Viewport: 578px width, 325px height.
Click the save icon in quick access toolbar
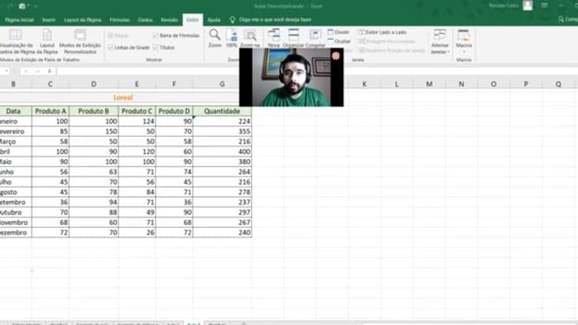22,6
